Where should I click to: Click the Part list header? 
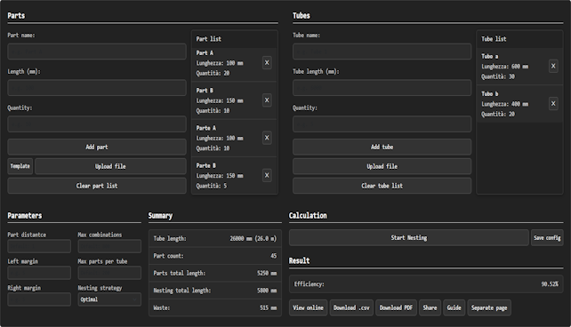pyautogui.click(x=209, y=38)
